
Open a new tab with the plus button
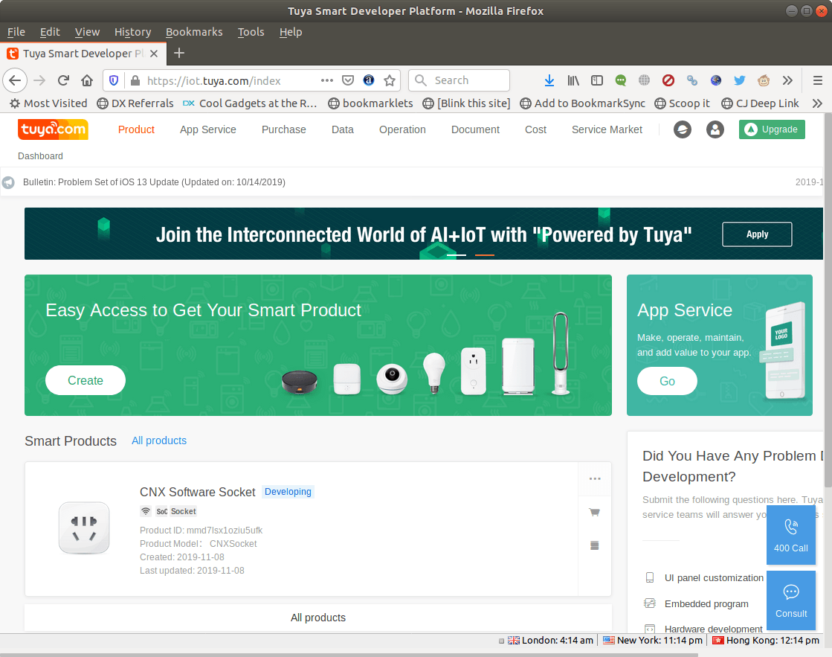(x=179, y=53)
